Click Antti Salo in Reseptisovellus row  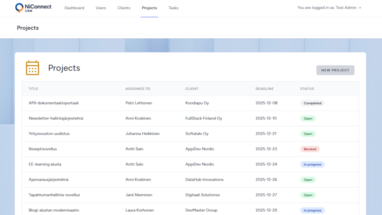coord(134,149)
